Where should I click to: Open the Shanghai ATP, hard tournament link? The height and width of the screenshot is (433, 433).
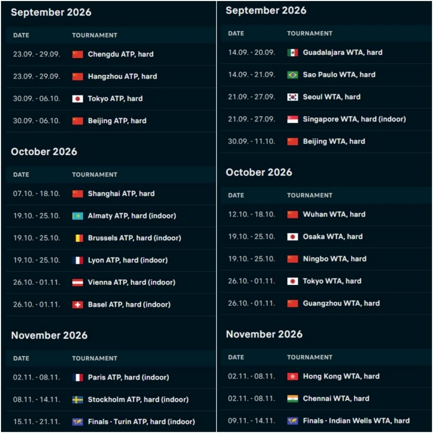(121, 193)
